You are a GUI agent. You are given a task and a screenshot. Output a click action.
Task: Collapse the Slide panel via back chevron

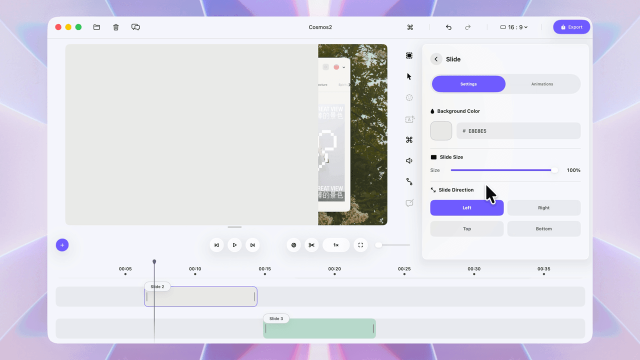click(x=435, y=59)
